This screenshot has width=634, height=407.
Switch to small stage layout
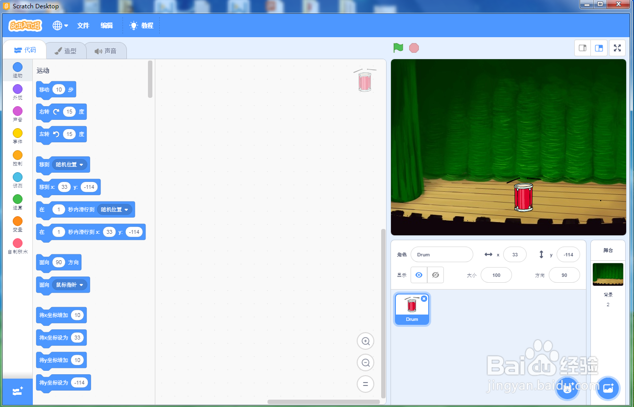point(583,48)
